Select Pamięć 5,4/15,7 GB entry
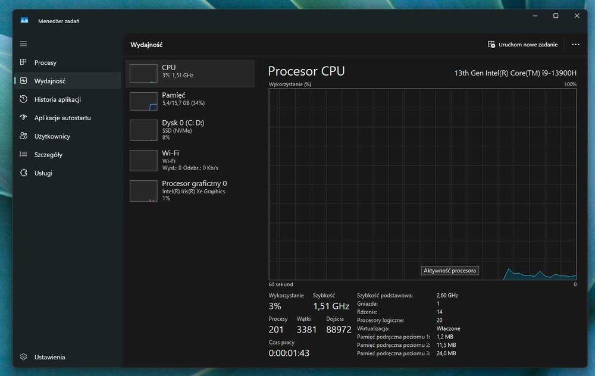This screenshot has height=376, width=595. [190, 101]
